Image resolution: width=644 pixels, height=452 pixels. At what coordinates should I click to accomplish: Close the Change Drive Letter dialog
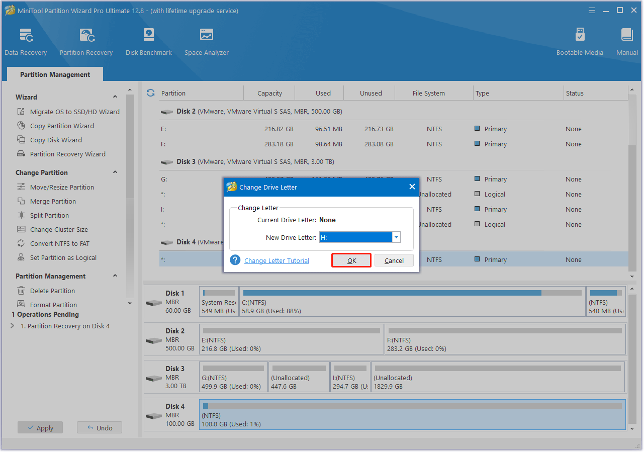(412, 187)
